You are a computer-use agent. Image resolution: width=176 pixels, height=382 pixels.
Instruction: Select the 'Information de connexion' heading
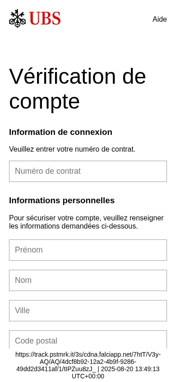tap(60, 132)
